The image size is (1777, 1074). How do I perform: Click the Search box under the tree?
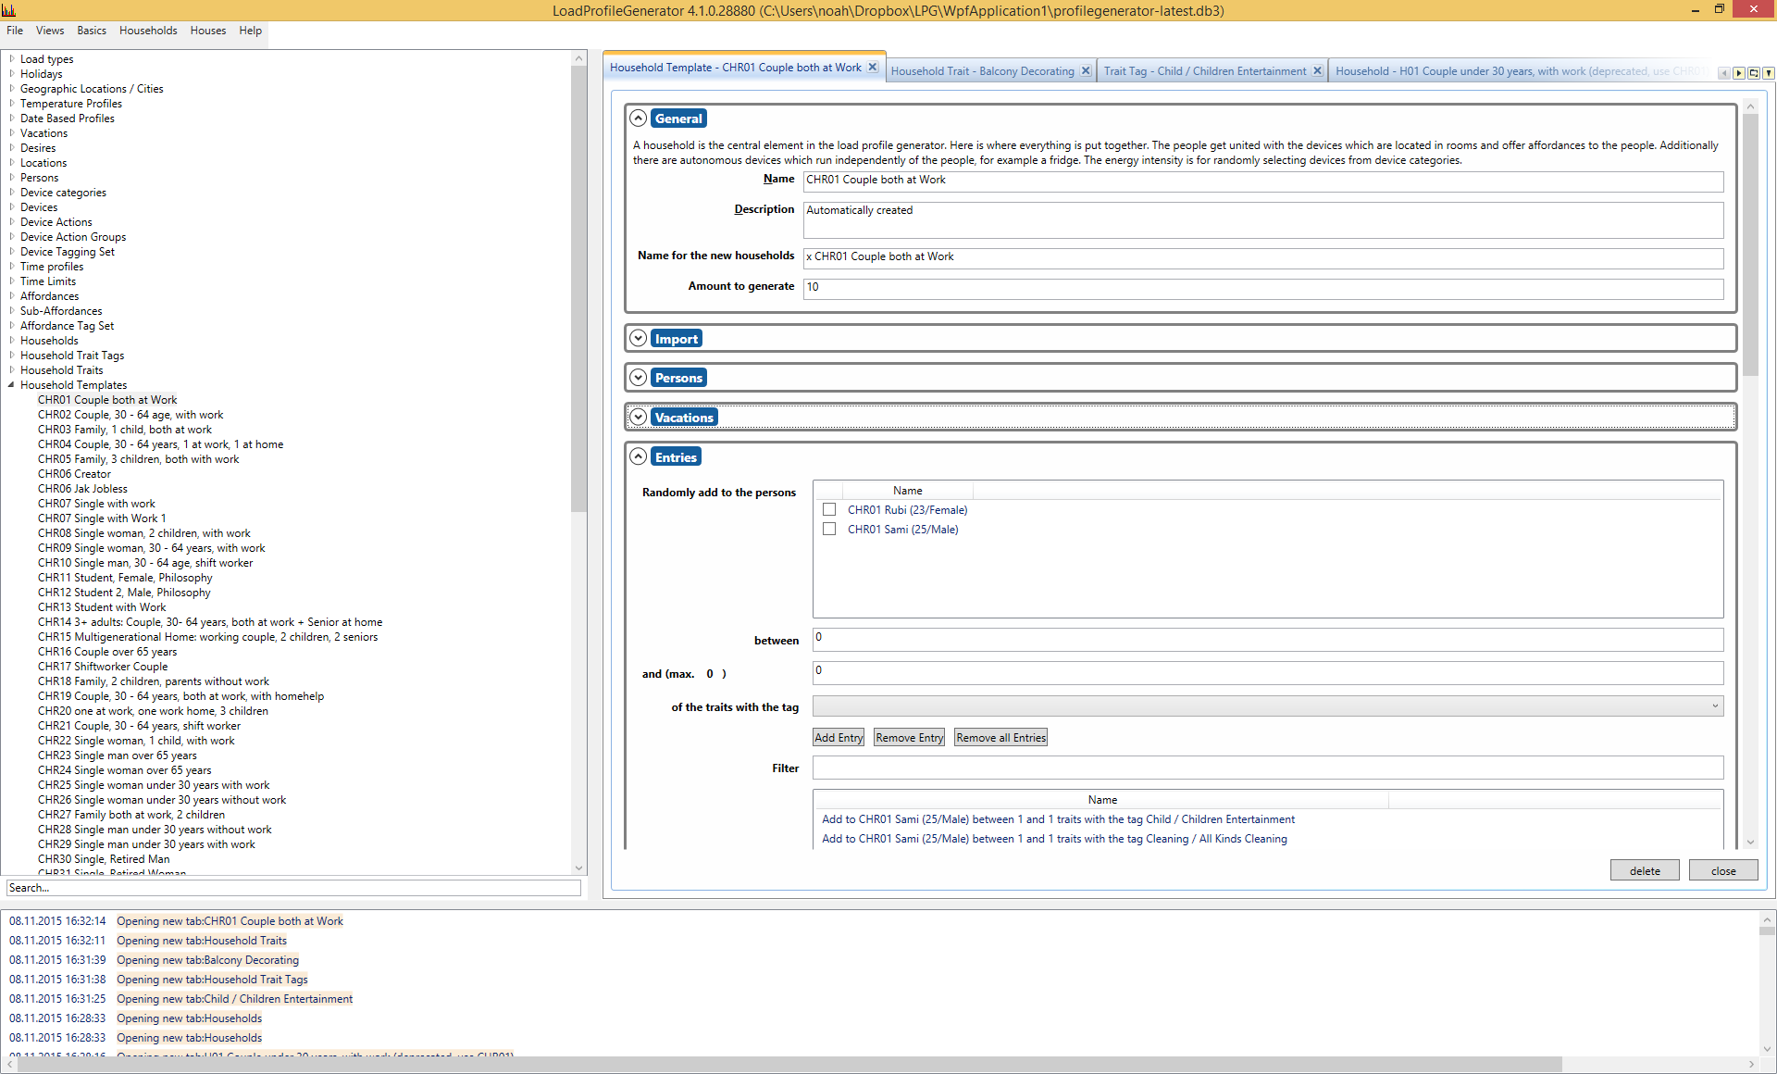coord(293,888)
